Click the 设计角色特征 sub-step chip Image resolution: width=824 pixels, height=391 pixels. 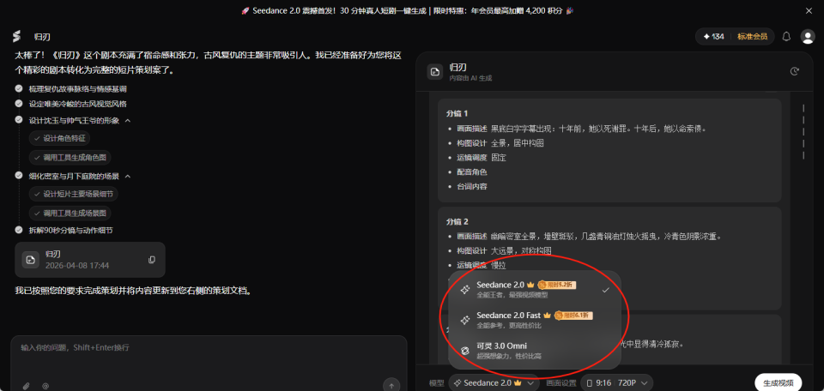coord(59,139)
